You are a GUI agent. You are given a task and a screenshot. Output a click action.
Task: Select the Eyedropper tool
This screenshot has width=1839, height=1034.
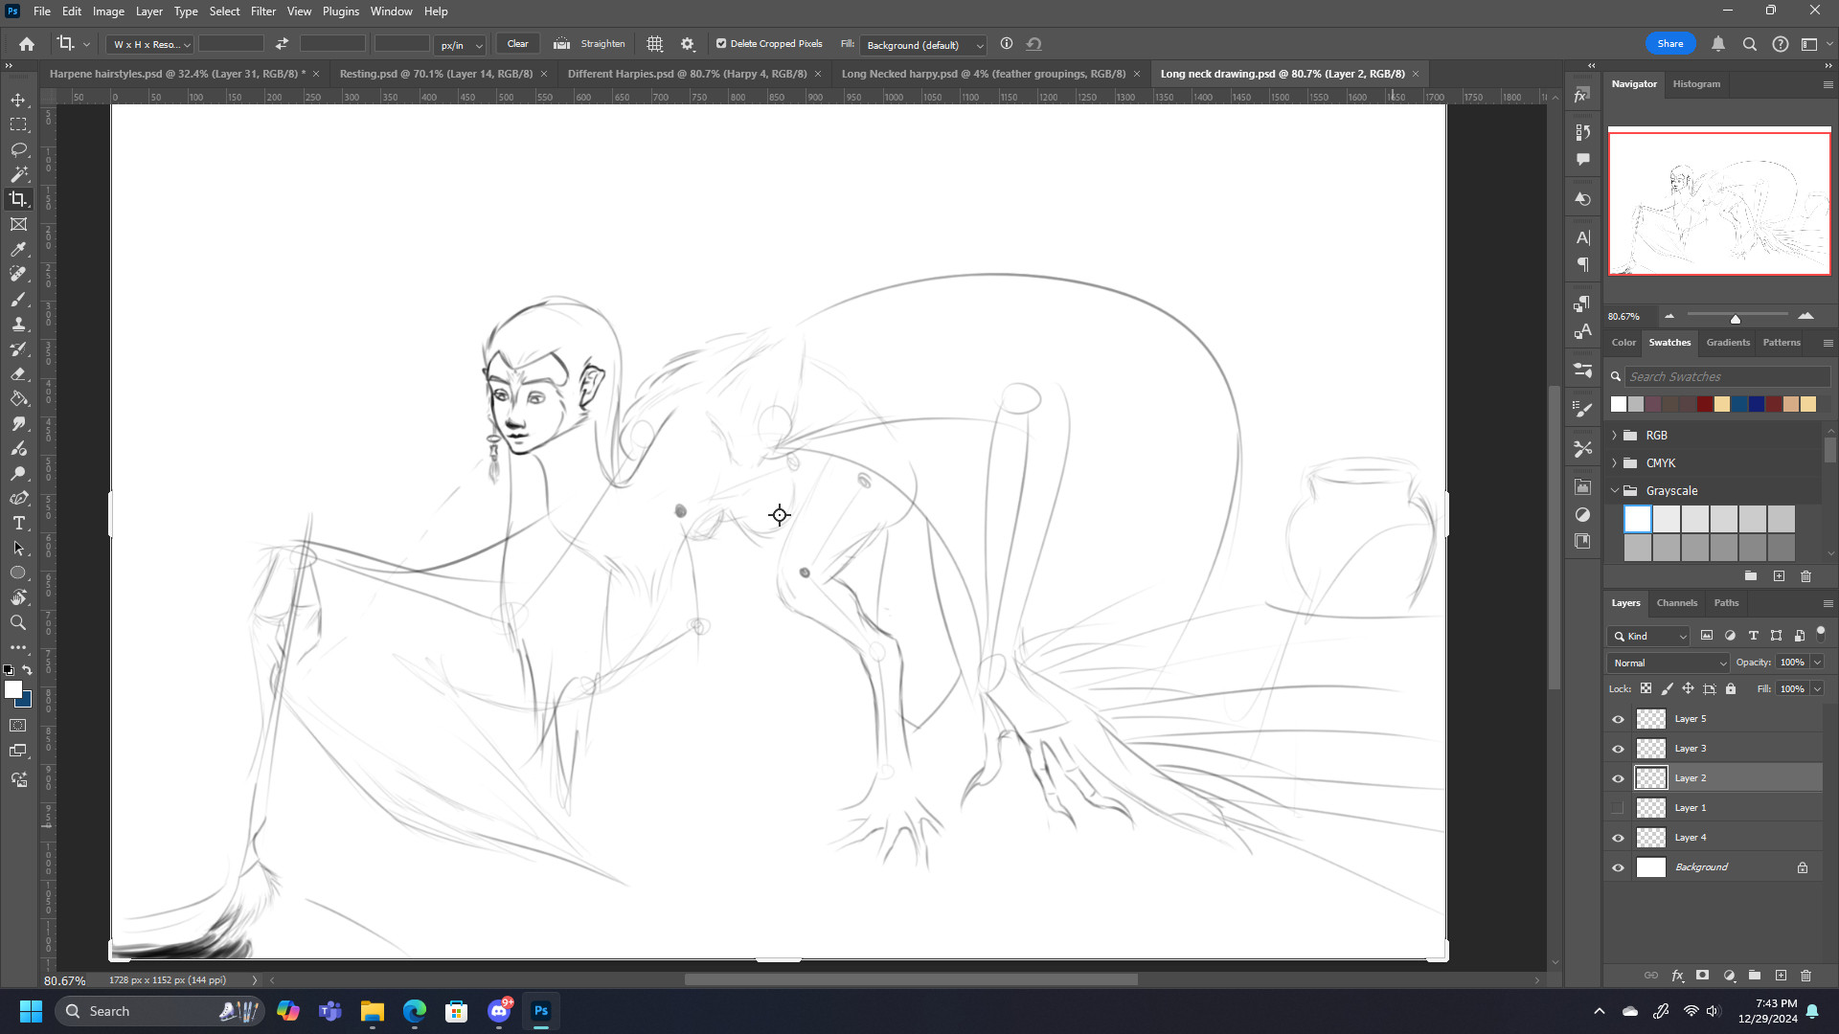point(18,249)
